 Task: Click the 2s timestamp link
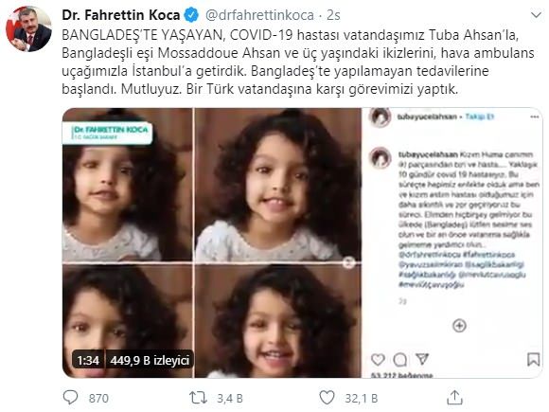click(x=333, y=15)
